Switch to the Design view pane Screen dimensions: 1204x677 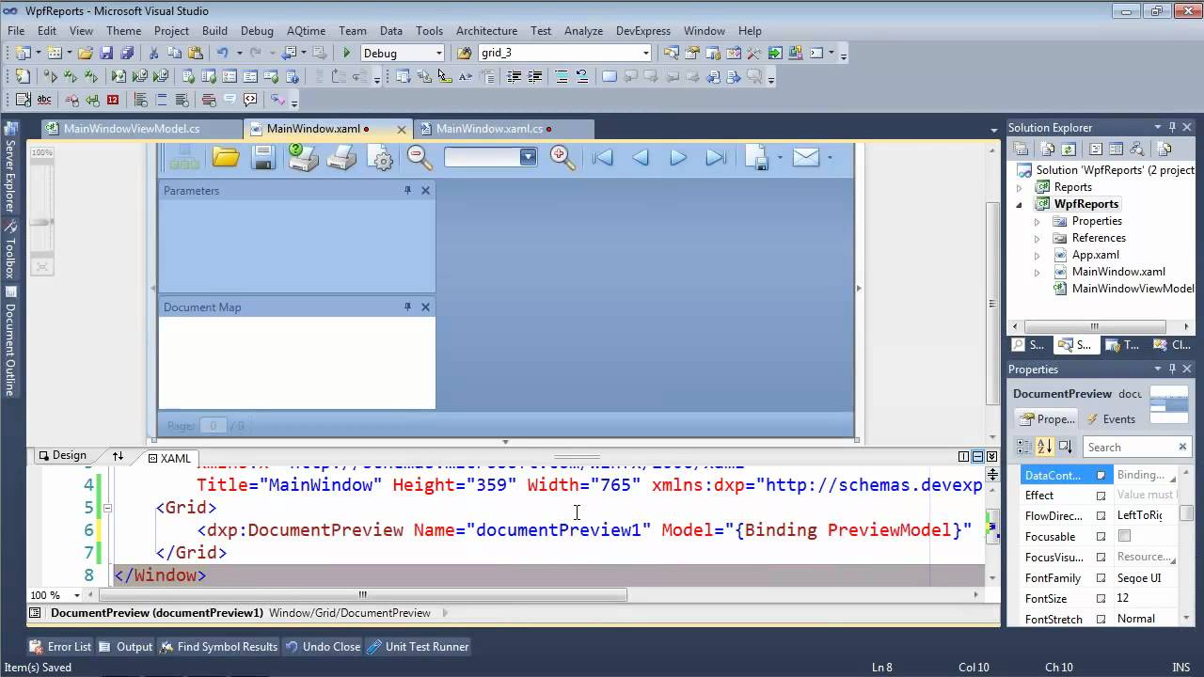(61, 455)
